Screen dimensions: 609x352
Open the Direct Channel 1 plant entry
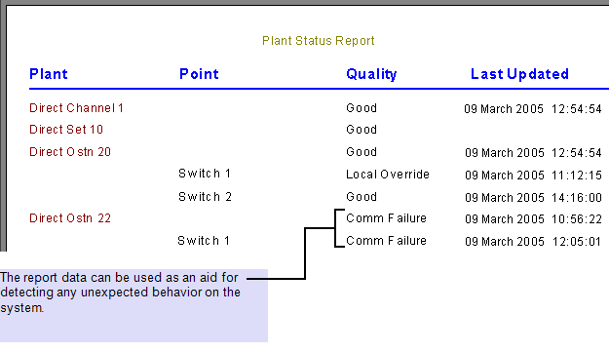click(x=77, y=108)
